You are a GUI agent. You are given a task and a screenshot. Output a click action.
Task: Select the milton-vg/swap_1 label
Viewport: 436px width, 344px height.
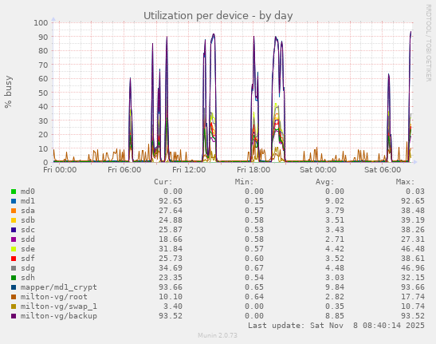[x=59, y=306]
